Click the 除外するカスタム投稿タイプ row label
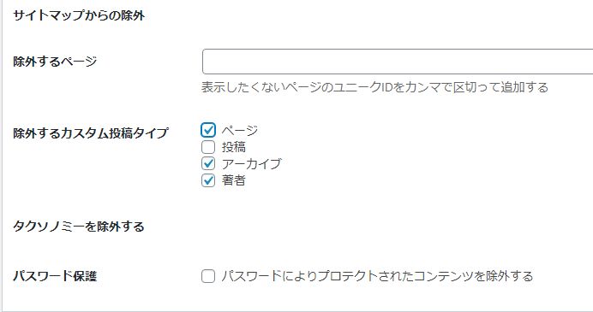 pyautogui.click(x=91, y=133)
